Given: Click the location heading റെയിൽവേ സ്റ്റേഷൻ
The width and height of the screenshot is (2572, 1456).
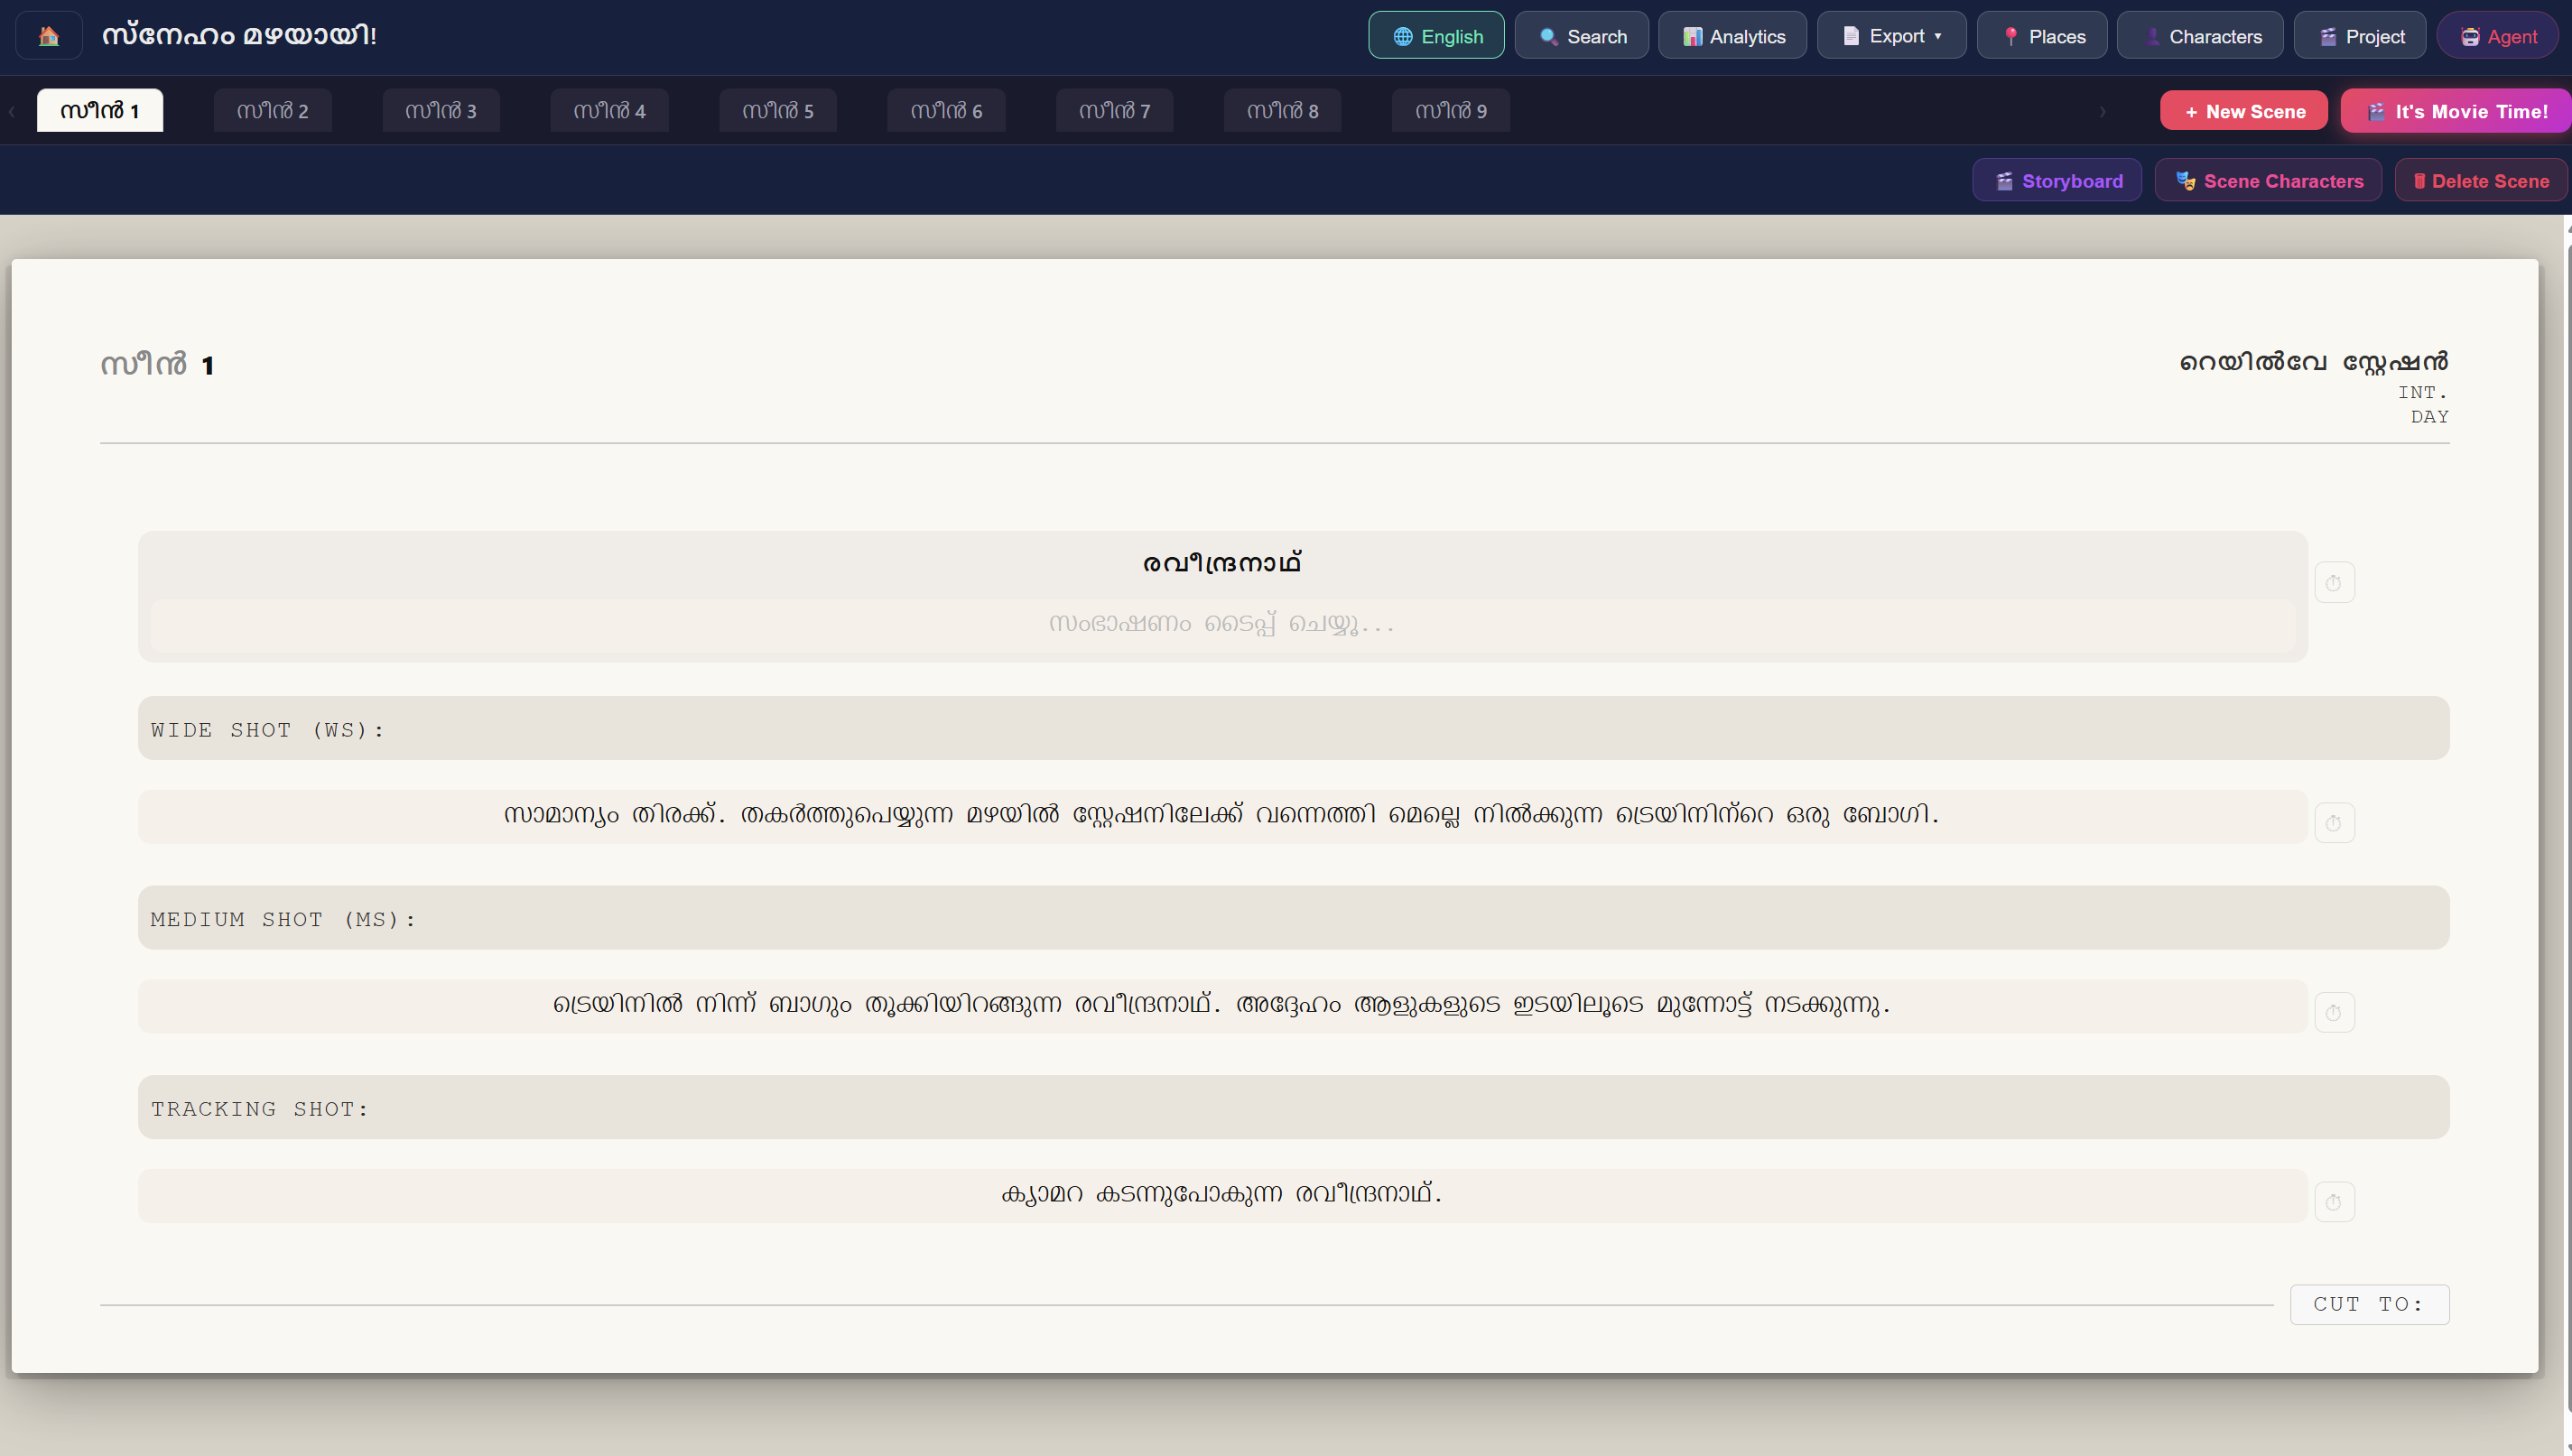Looking at the screenshot, I should (x=2314, y=362).
